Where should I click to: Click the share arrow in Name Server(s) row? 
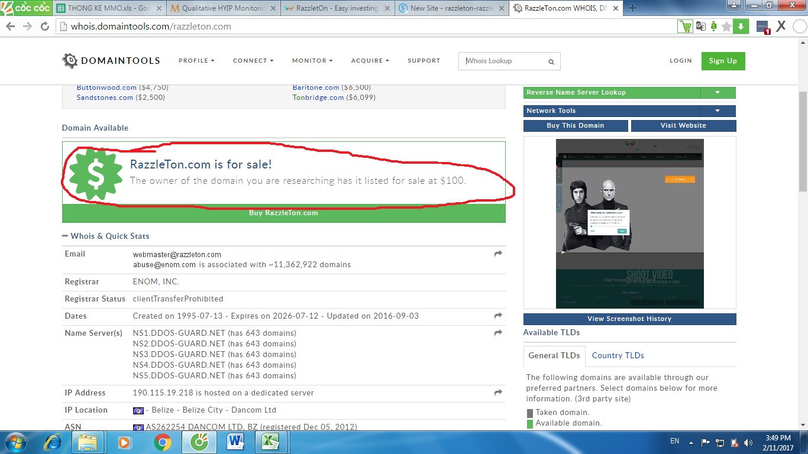[x=498, y=333]
